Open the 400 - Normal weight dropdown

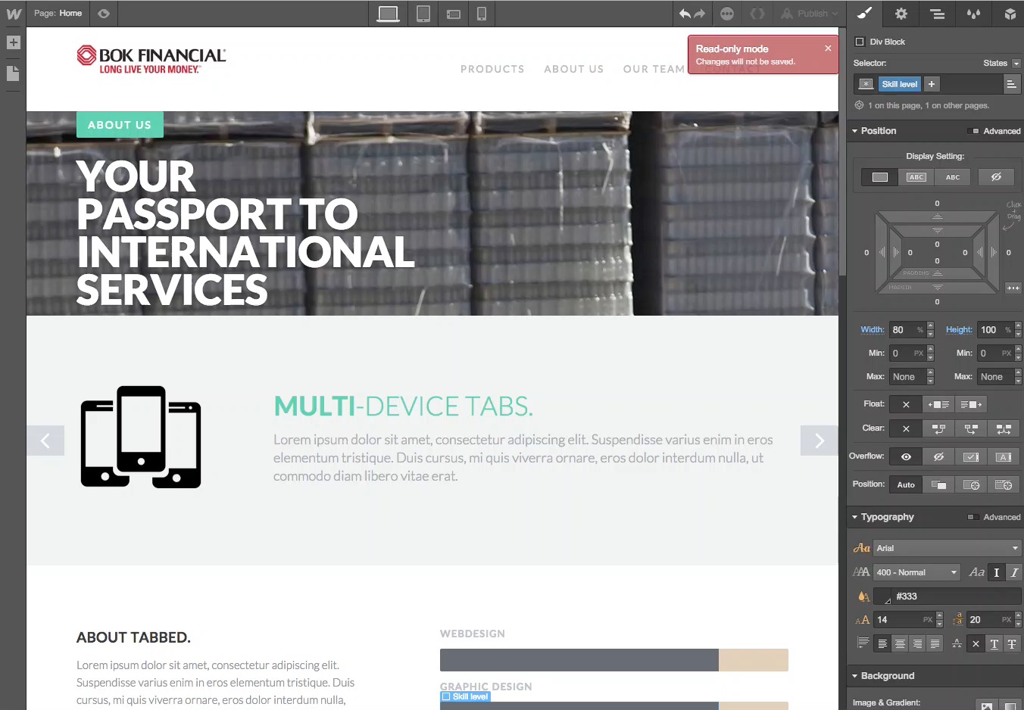click(916, 572)
